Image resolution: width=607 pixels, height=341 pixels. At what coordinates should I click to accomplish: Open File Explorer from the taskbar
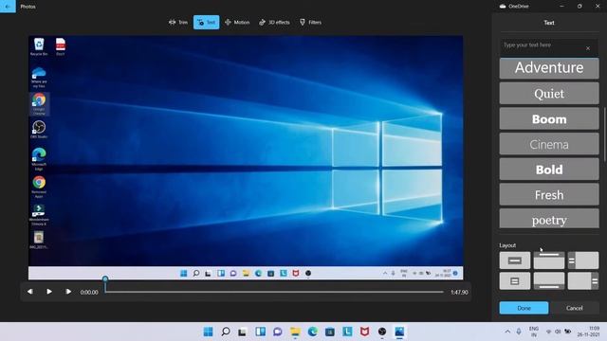[295, 332]
